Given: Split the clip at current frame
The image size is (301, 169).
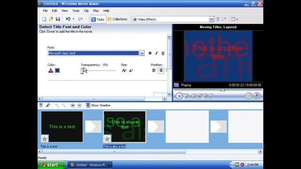Looking at the screenshot, I should coord(249,96).
